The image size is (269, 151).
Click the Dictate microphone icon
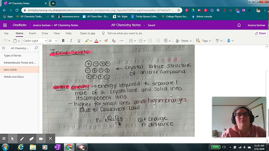229,41
